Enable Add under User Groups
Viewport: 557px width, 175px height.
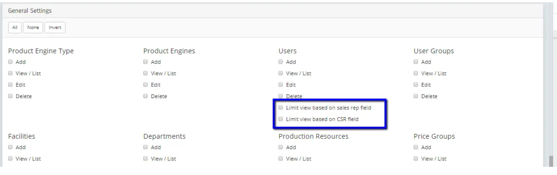pos(416,62)
